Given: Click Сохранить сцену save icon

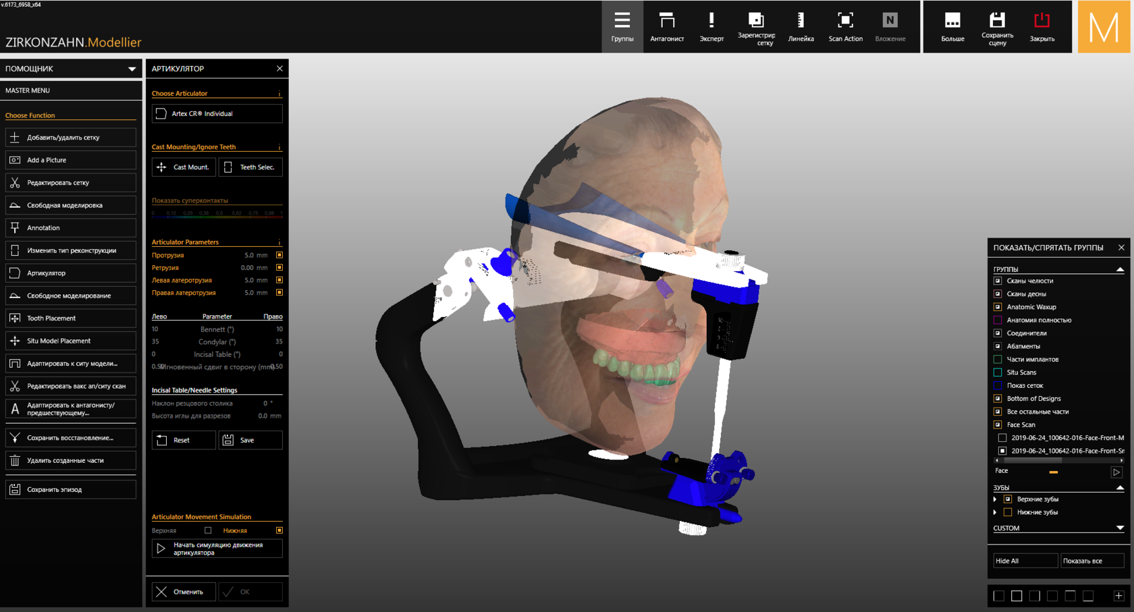Looking at the screenshot, I should click(x=997, y=27).
